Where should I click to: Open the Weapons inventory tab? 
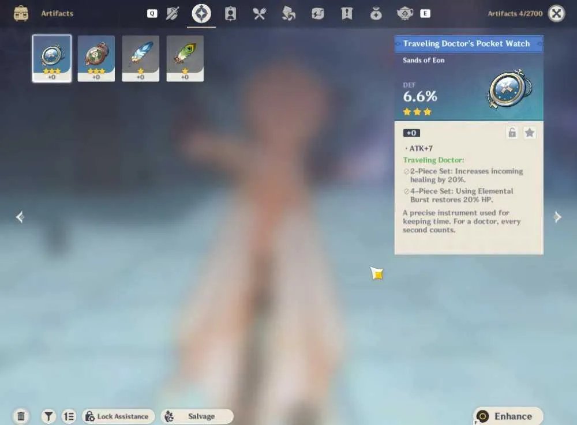tap(172, 14)
